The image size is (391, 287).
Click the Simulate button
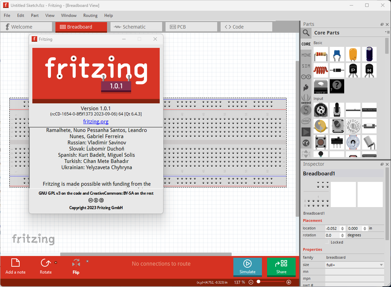(247, 267)
